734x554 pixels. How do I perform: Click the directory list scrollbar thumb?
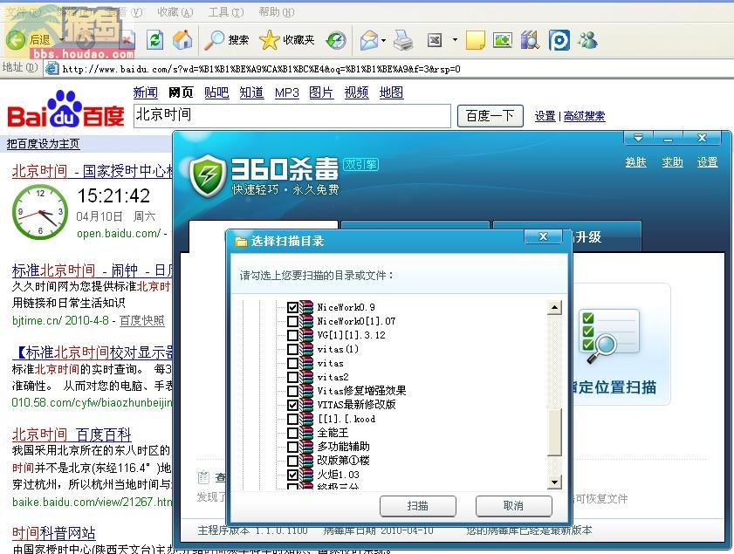(554, 432)
